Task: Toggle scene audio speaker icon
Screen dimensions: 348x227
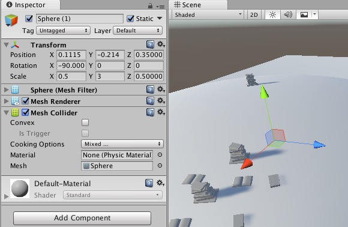Action: point(288,15)
